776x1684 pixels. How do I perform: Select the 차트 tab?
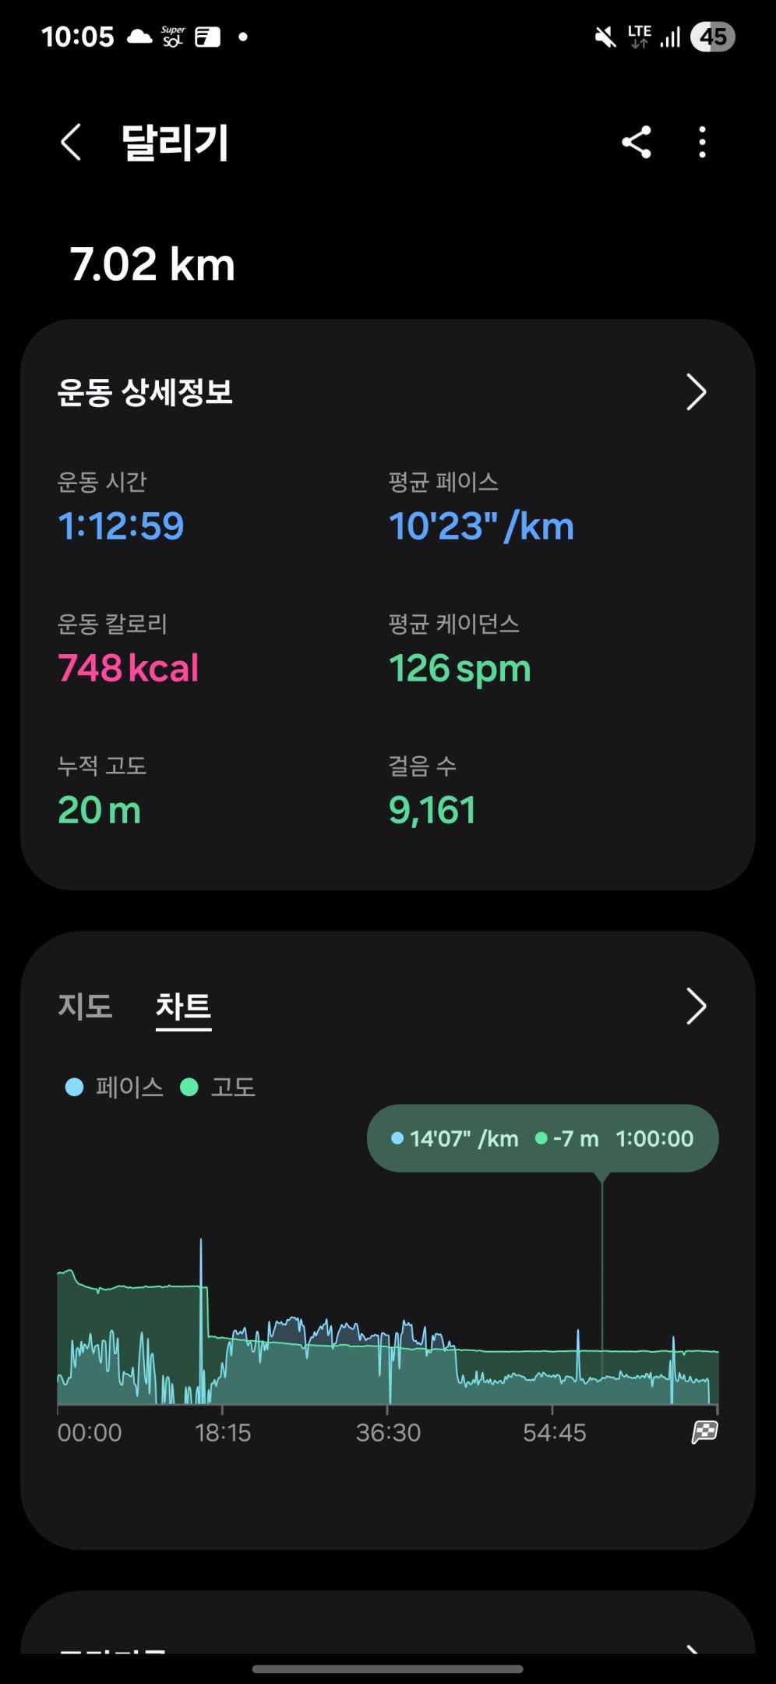[x=183, y=1006]
